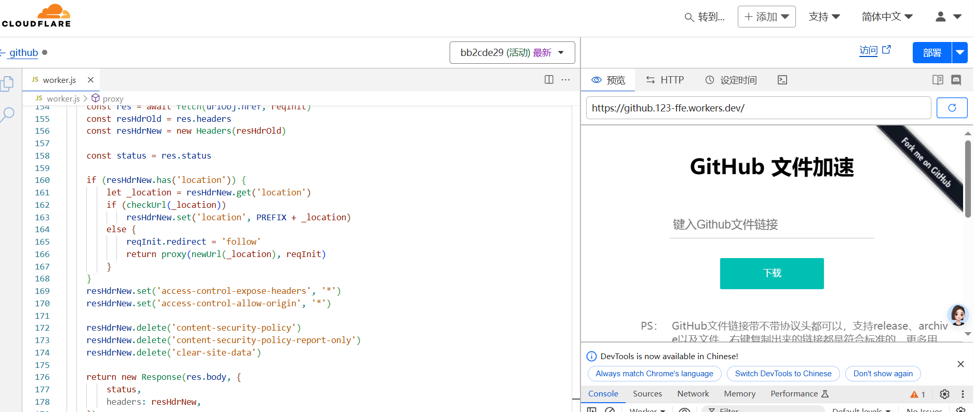
Task: Click the info icon in DevTools notice
Action: pos(591,356)
